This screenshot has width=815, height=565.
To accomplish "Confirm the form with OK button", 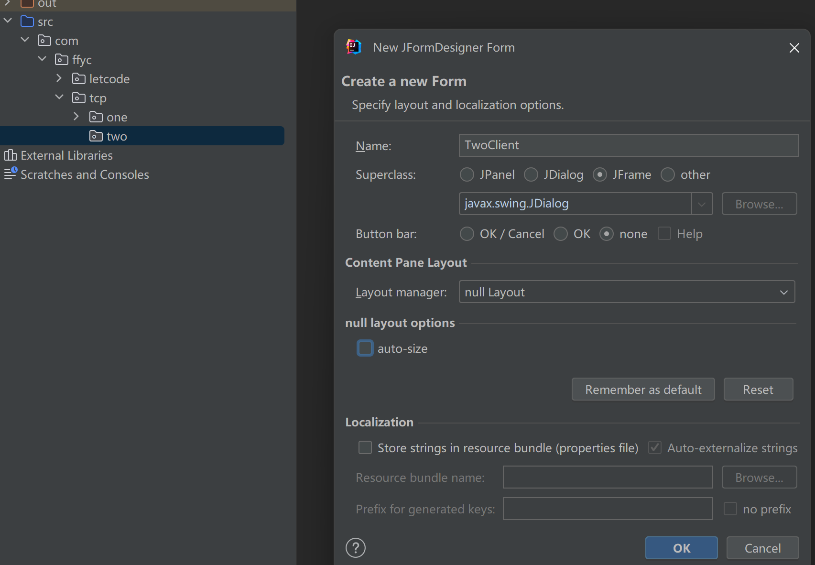I will click(682, 548).
